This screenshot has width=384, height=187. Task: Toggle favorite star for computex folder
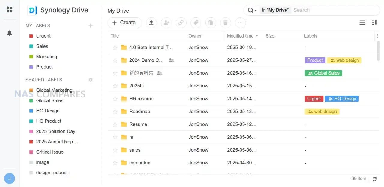click(115, 163)
